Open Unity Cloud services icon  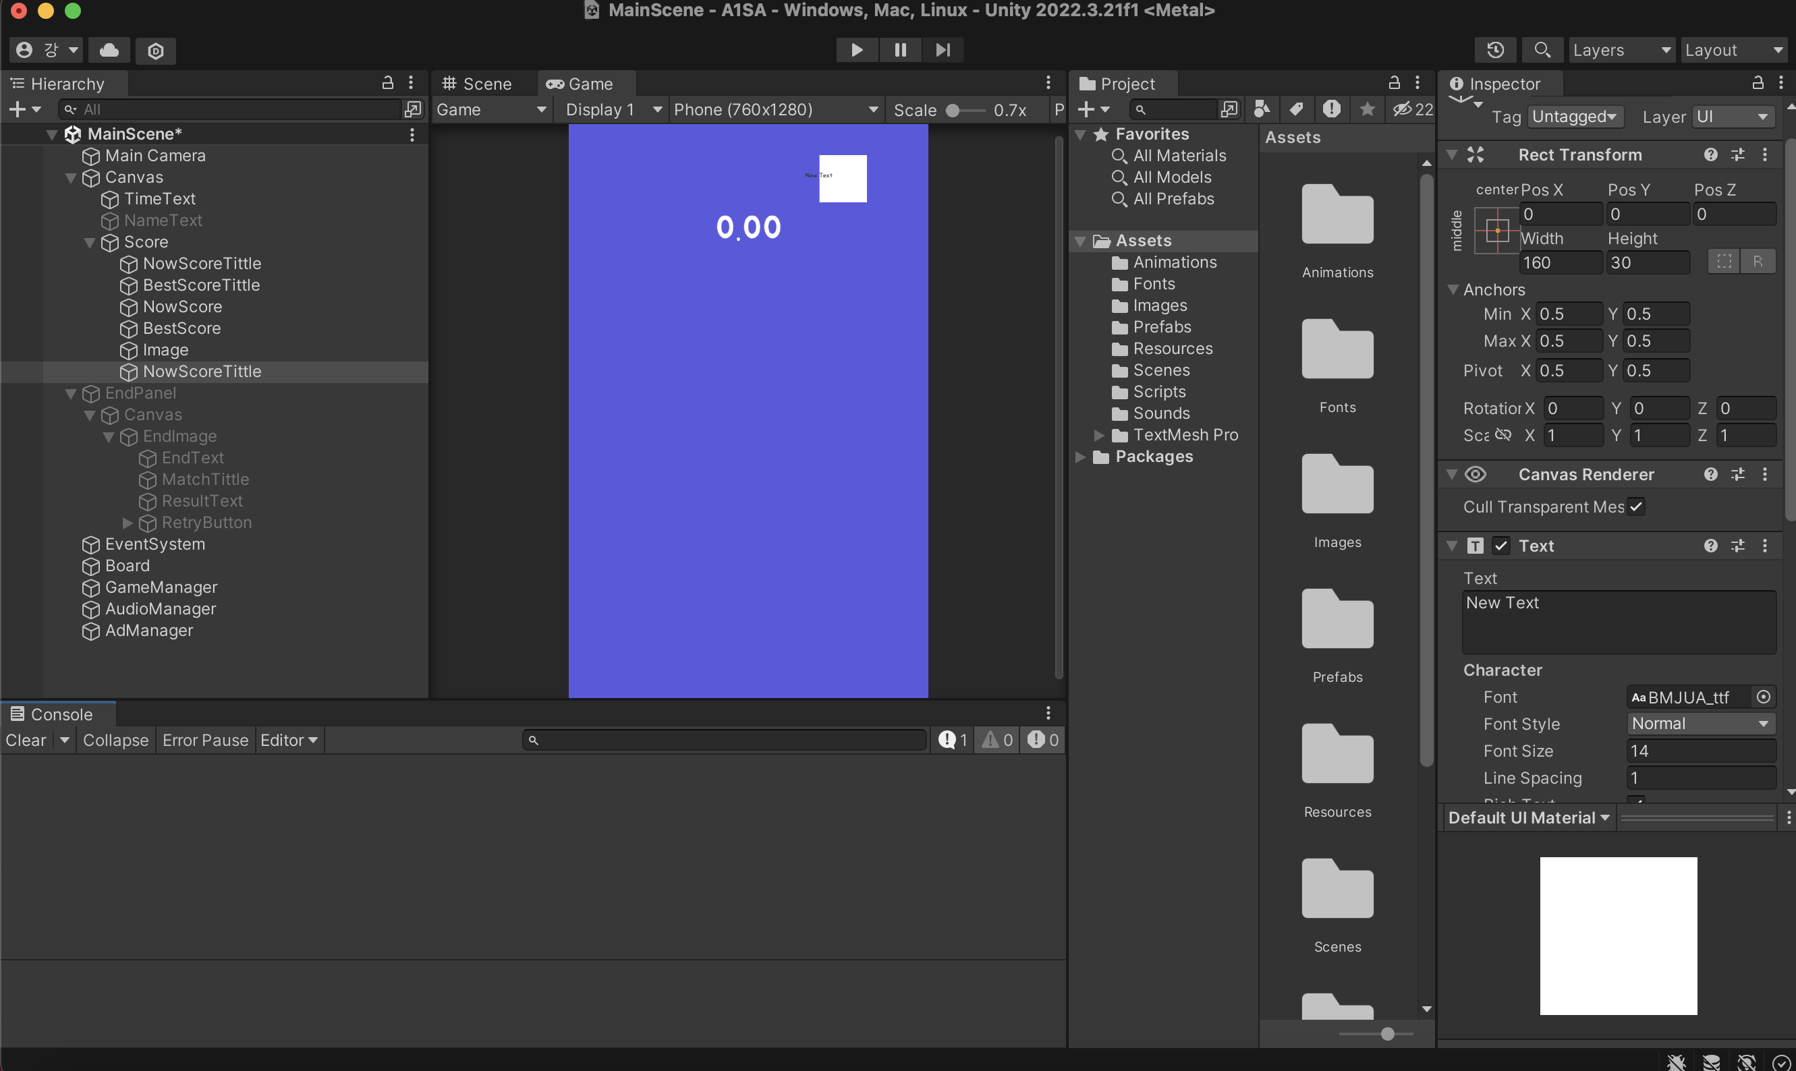(x=109, y=50)
